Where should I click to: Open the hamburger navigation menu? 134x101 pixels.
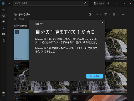coord(3,10)
